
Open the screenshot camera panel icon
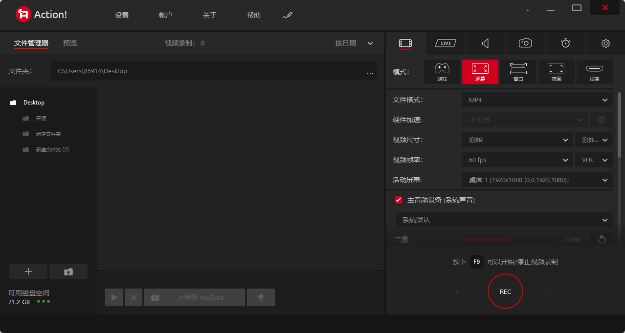pos(525,43)
